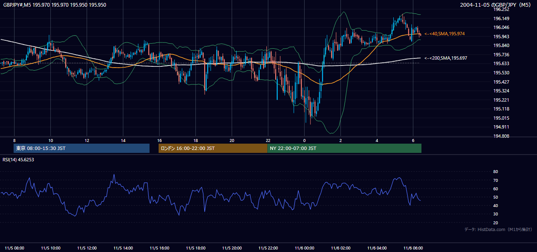
Task: Click the 195.943 price axis label
Action: tap(501, 37)
